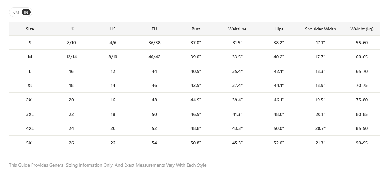Click the US column header
This screenshot has width=388, height=174.
(113, 29)
